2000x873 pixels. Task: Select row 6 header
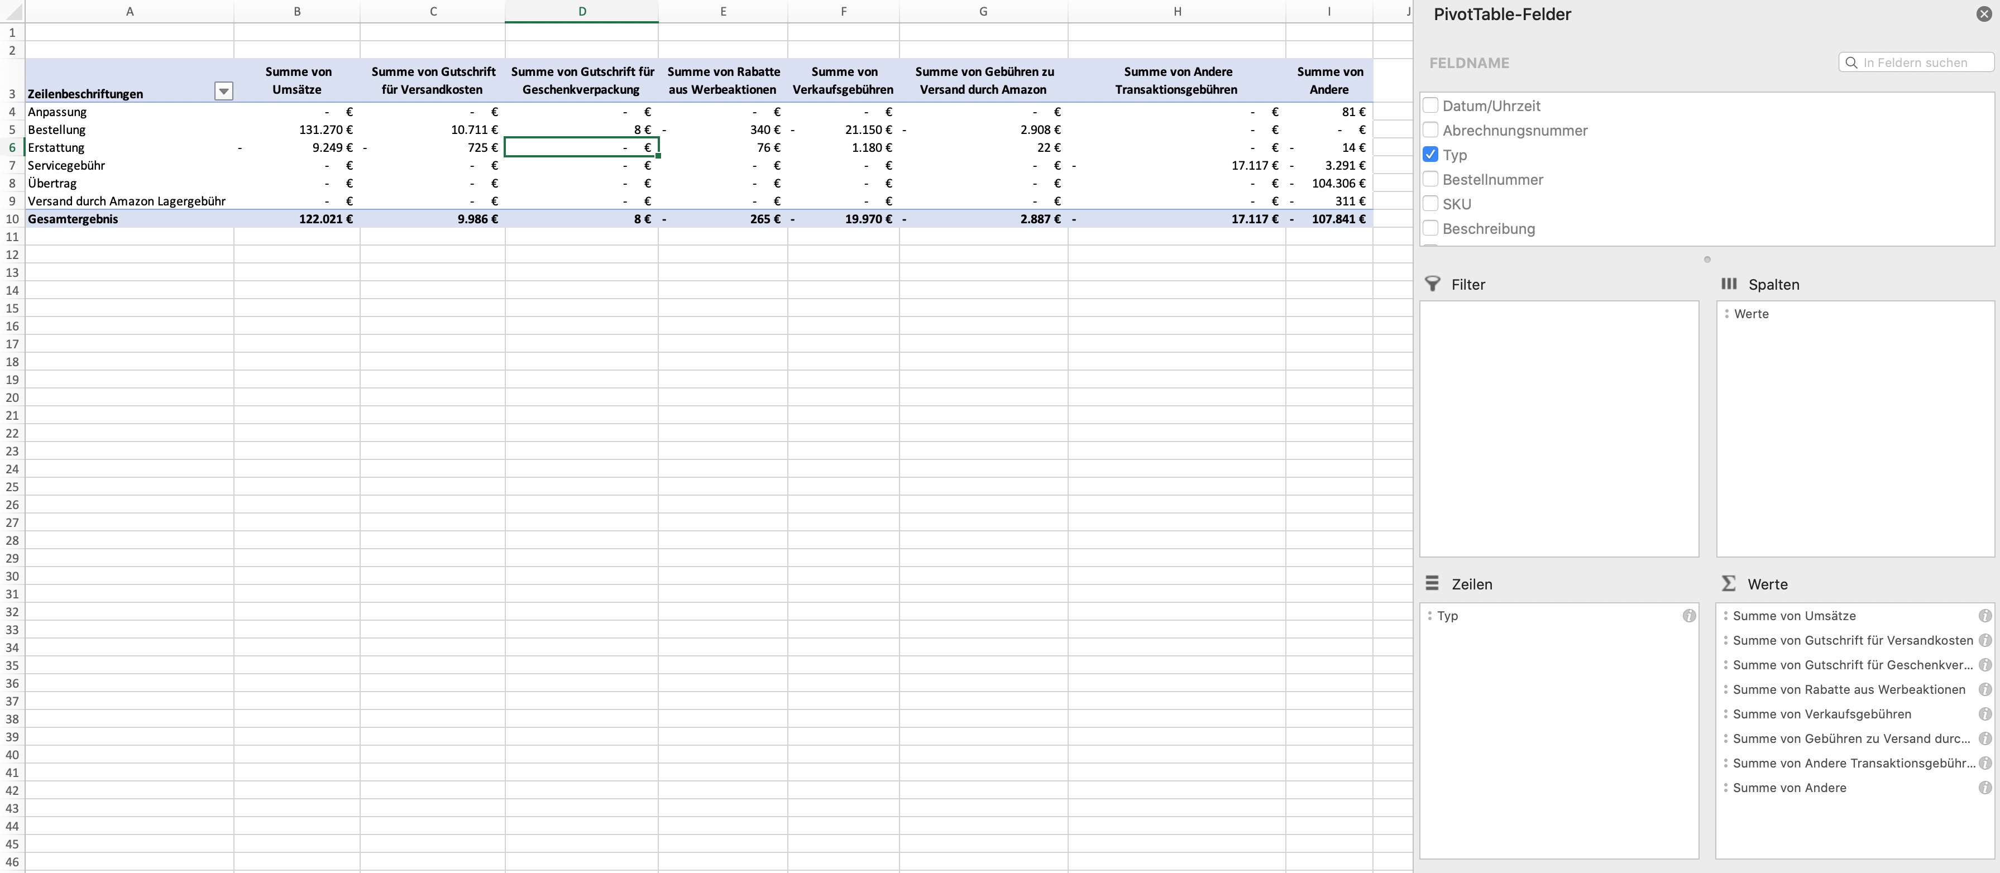tap(12, 147)
